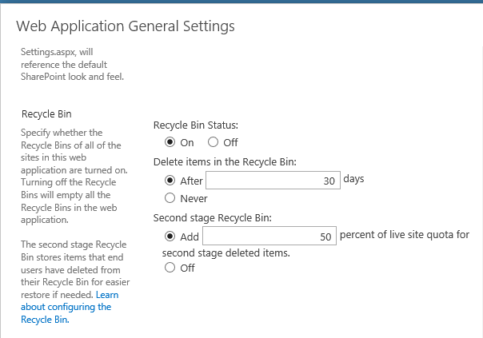Enable Add option for second stage bin
483x338 pixels.
(x=170, y=237)
